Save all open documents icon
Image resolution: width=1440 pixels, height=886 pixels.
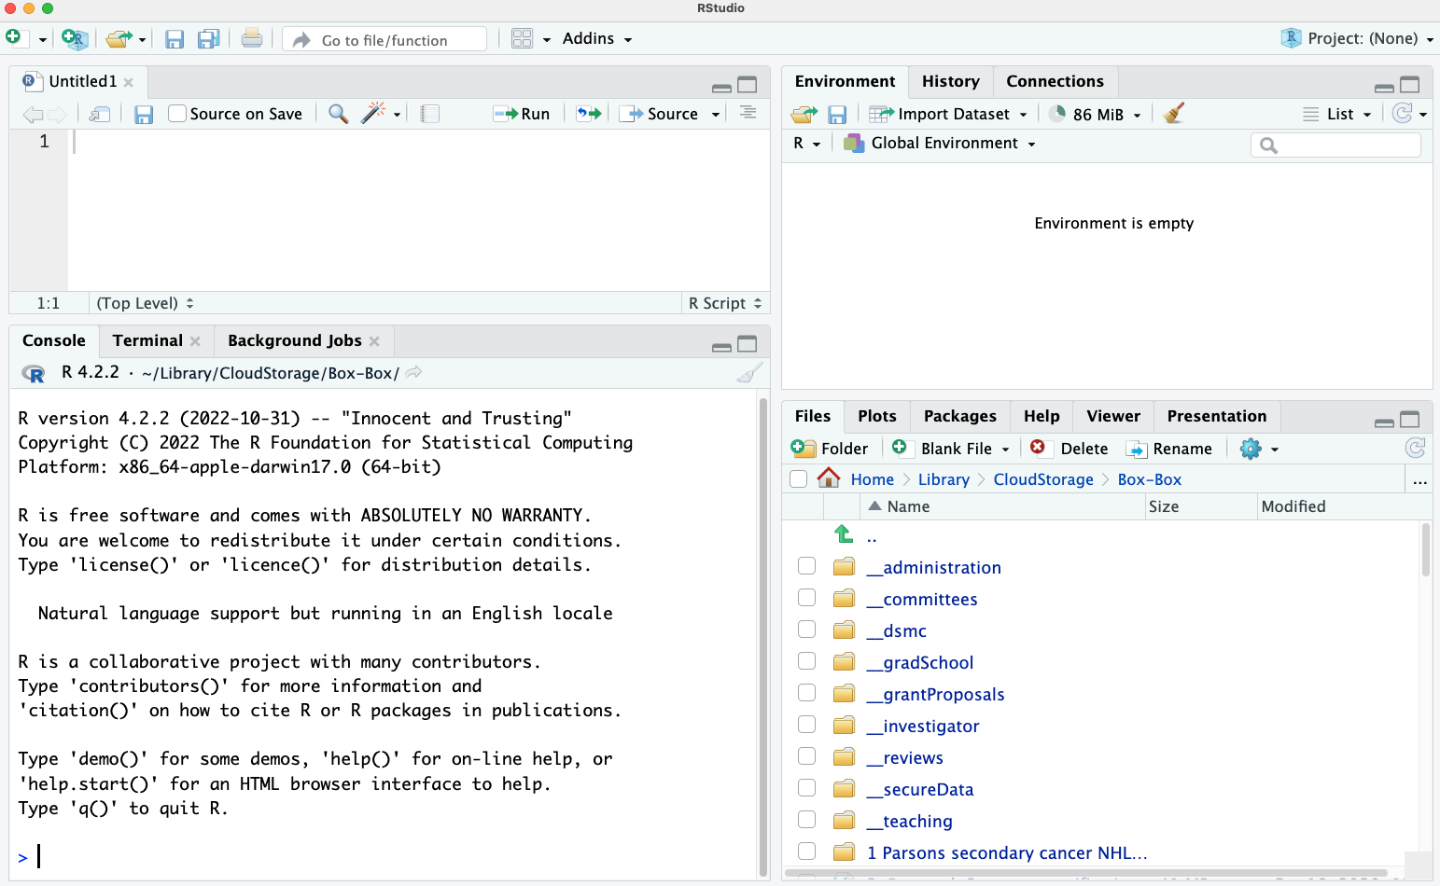(208, 39)
